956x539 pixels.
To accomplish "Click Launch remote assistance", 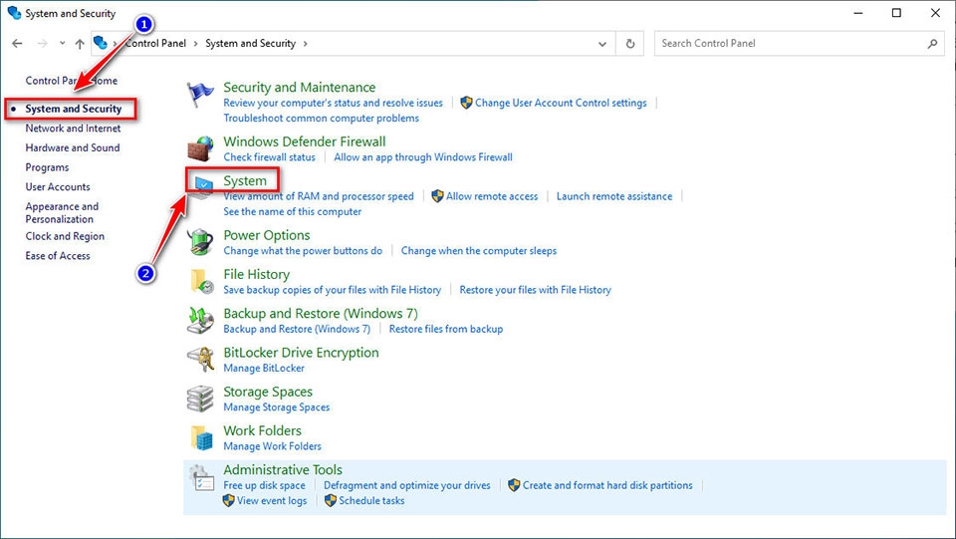I will click(614, 196).
